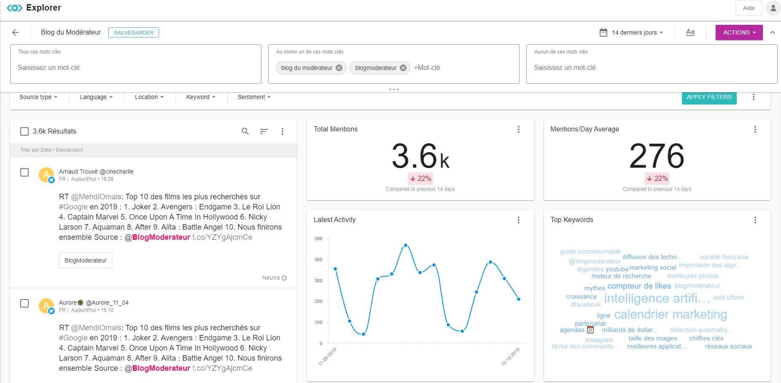
Task: Open the Top Keywords panel menu
Action: click(x=755, y=220)
